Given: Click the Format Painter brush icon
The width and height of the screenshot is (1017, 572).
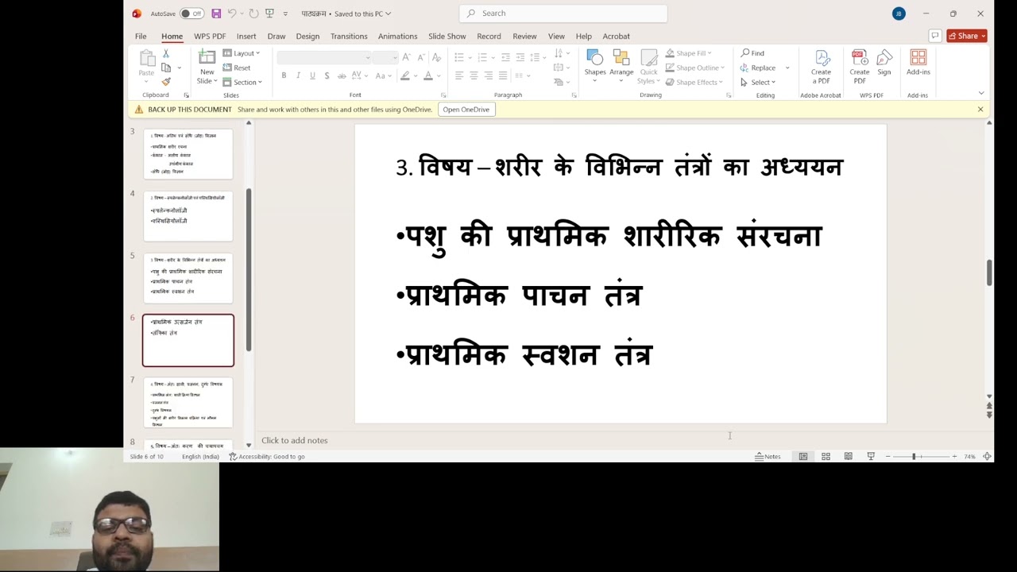Looking at the screenshot, I should pyautogui.click(x=166, y=82).
